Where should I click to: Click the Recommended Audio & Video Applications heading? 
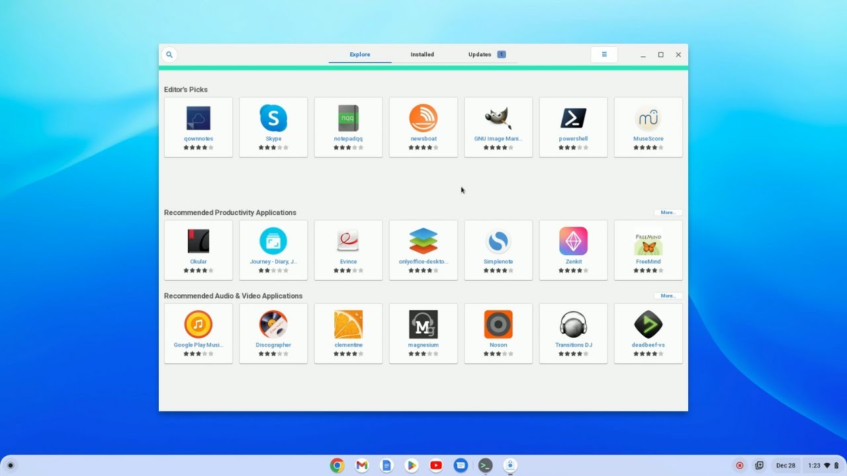pos(234,296)
